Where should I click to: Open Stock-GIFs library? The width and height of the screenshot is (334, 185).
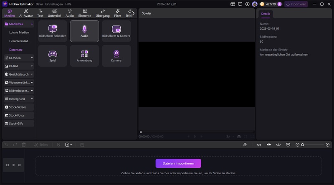(19, 124)
